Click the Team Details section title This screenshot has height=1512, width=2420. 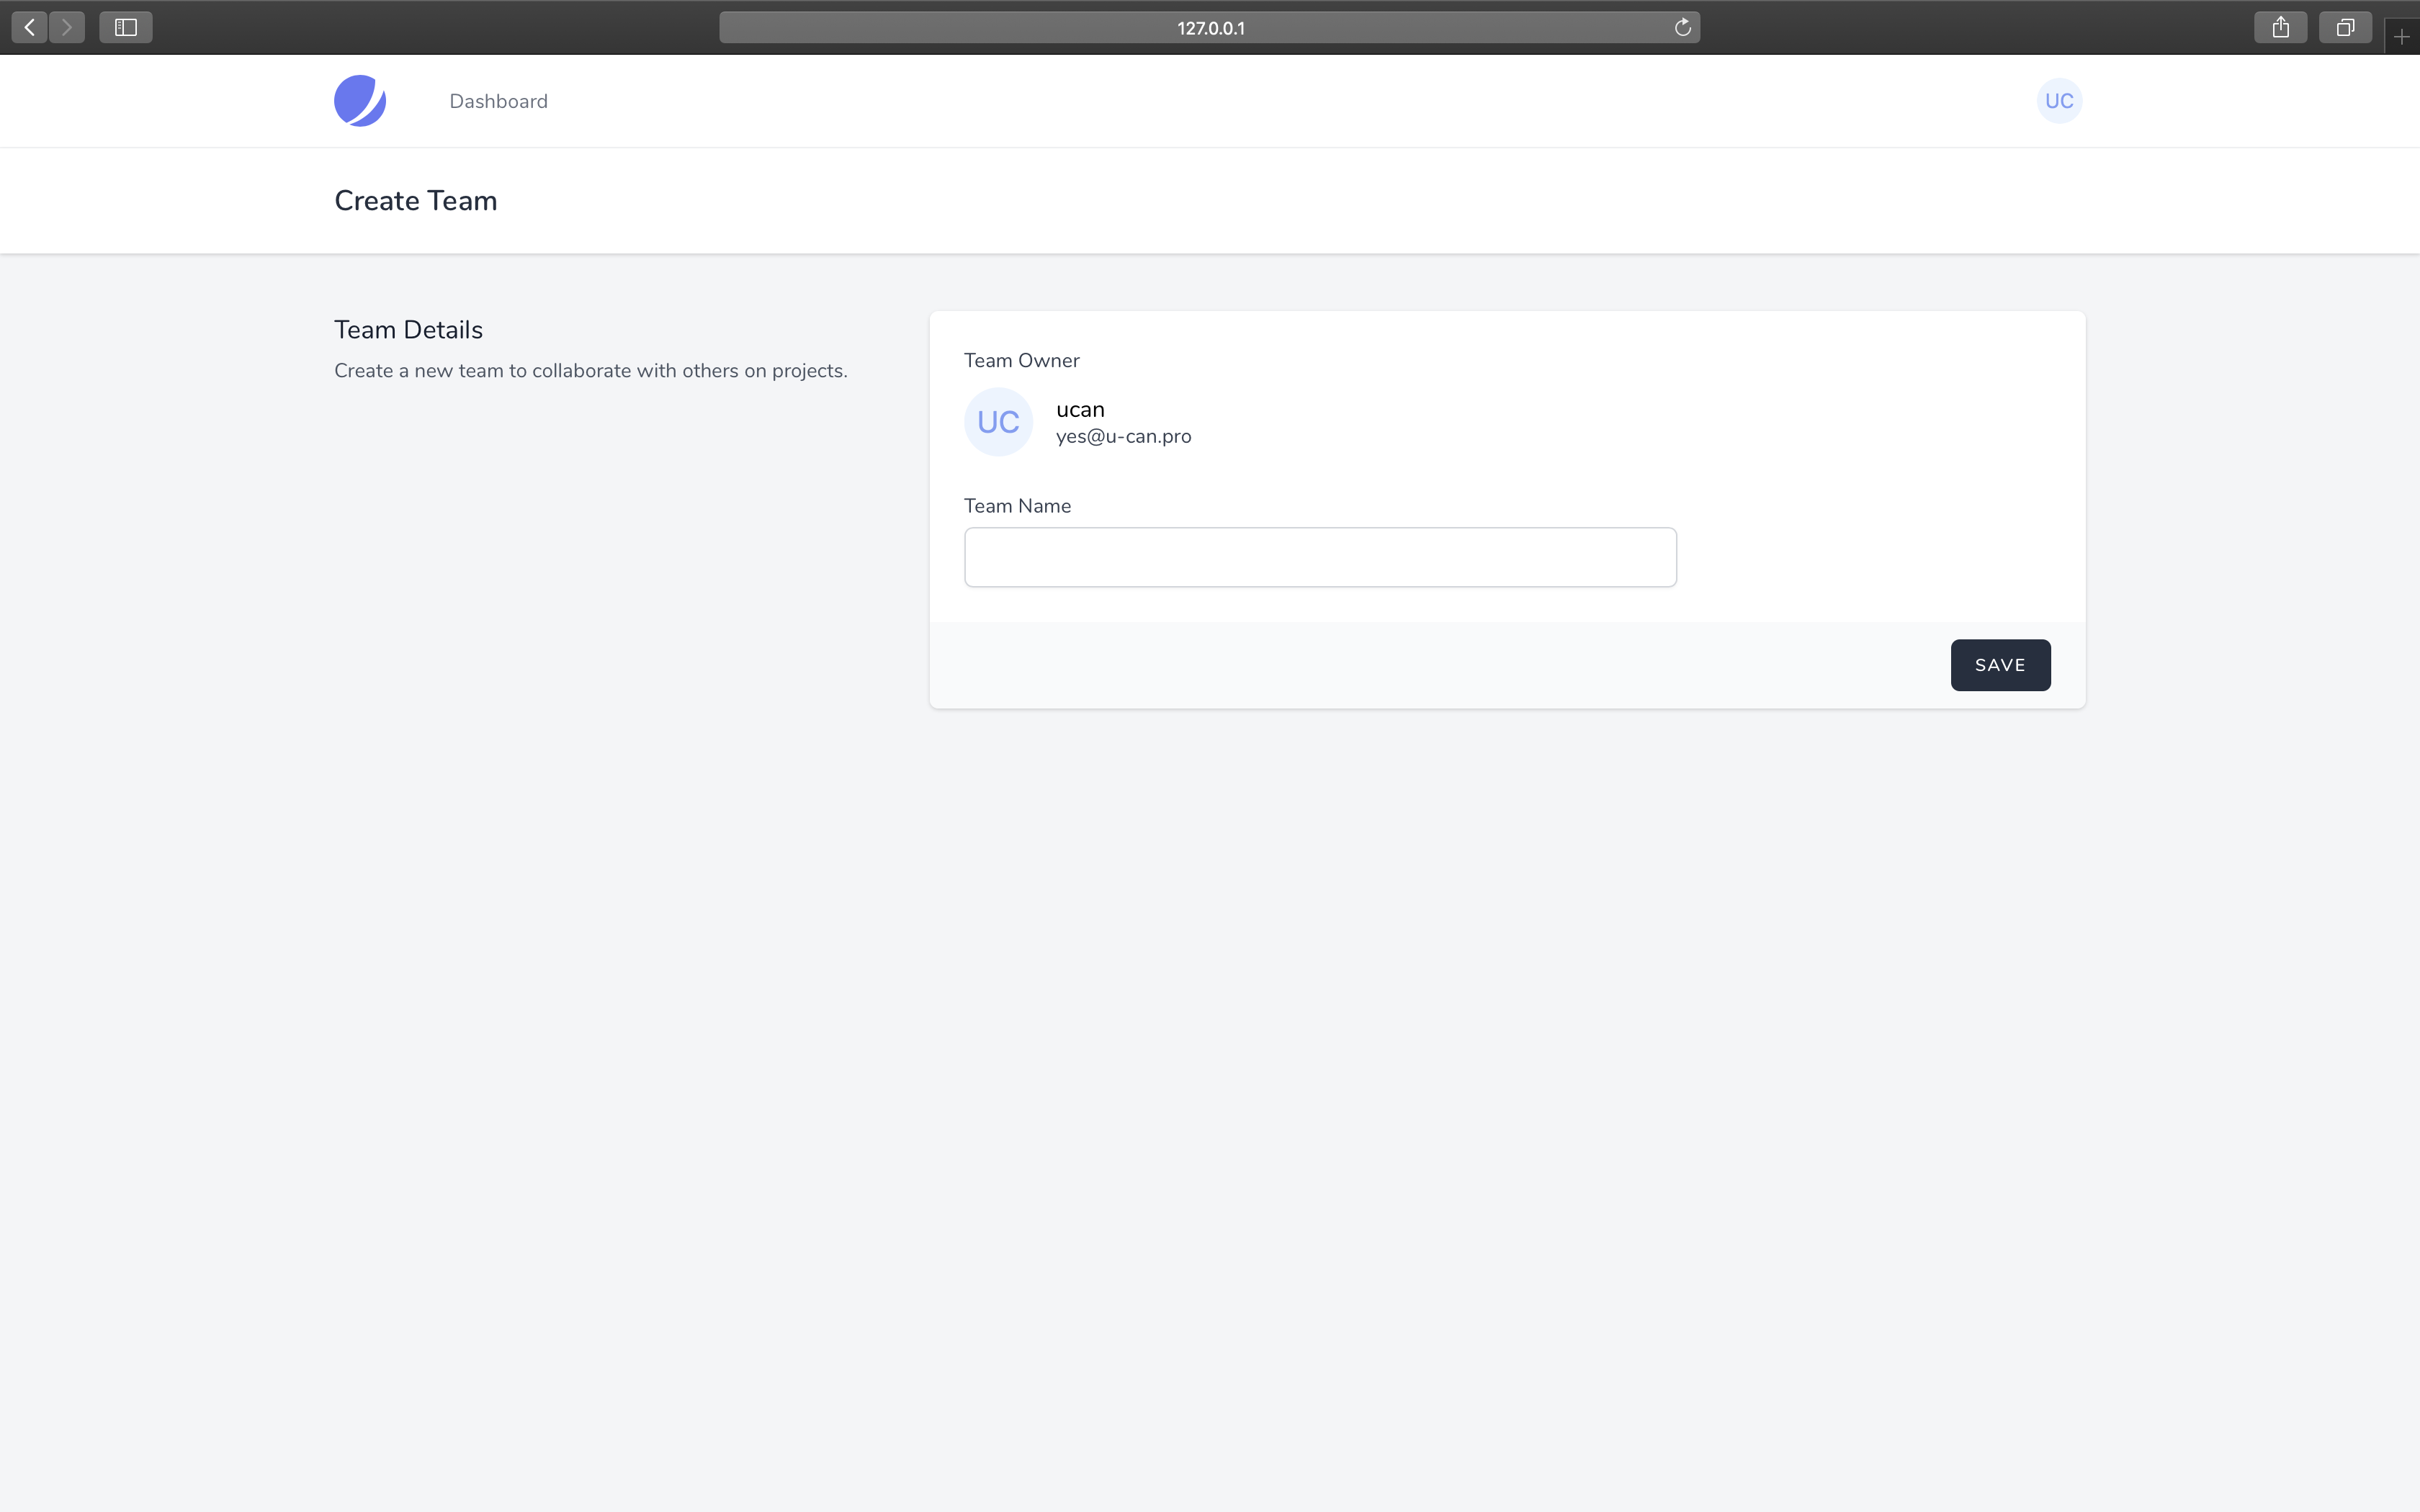tap(408, 329)
